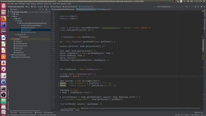Click the OBS tray icon in top bar

coord(174,1)
